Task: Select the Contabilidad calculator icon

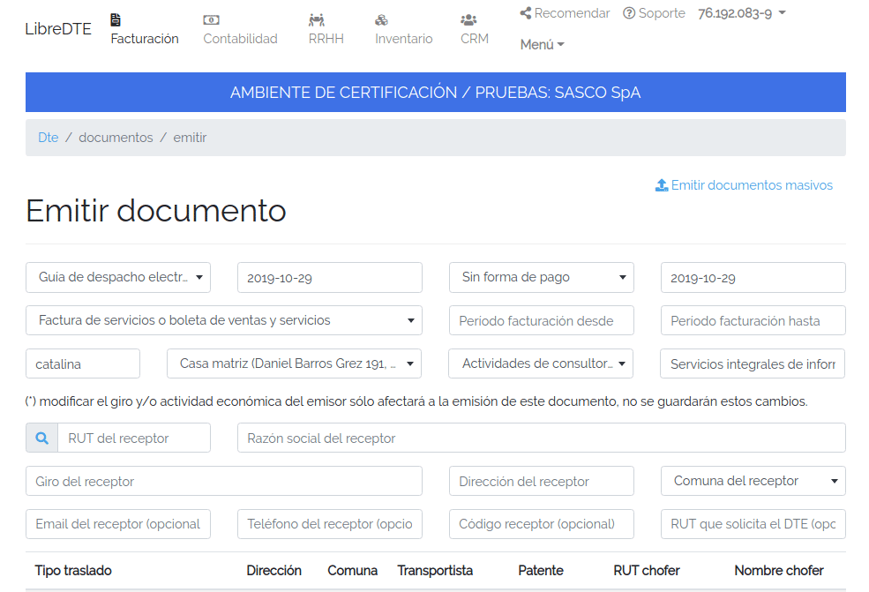Action: [x=212, y=18]
